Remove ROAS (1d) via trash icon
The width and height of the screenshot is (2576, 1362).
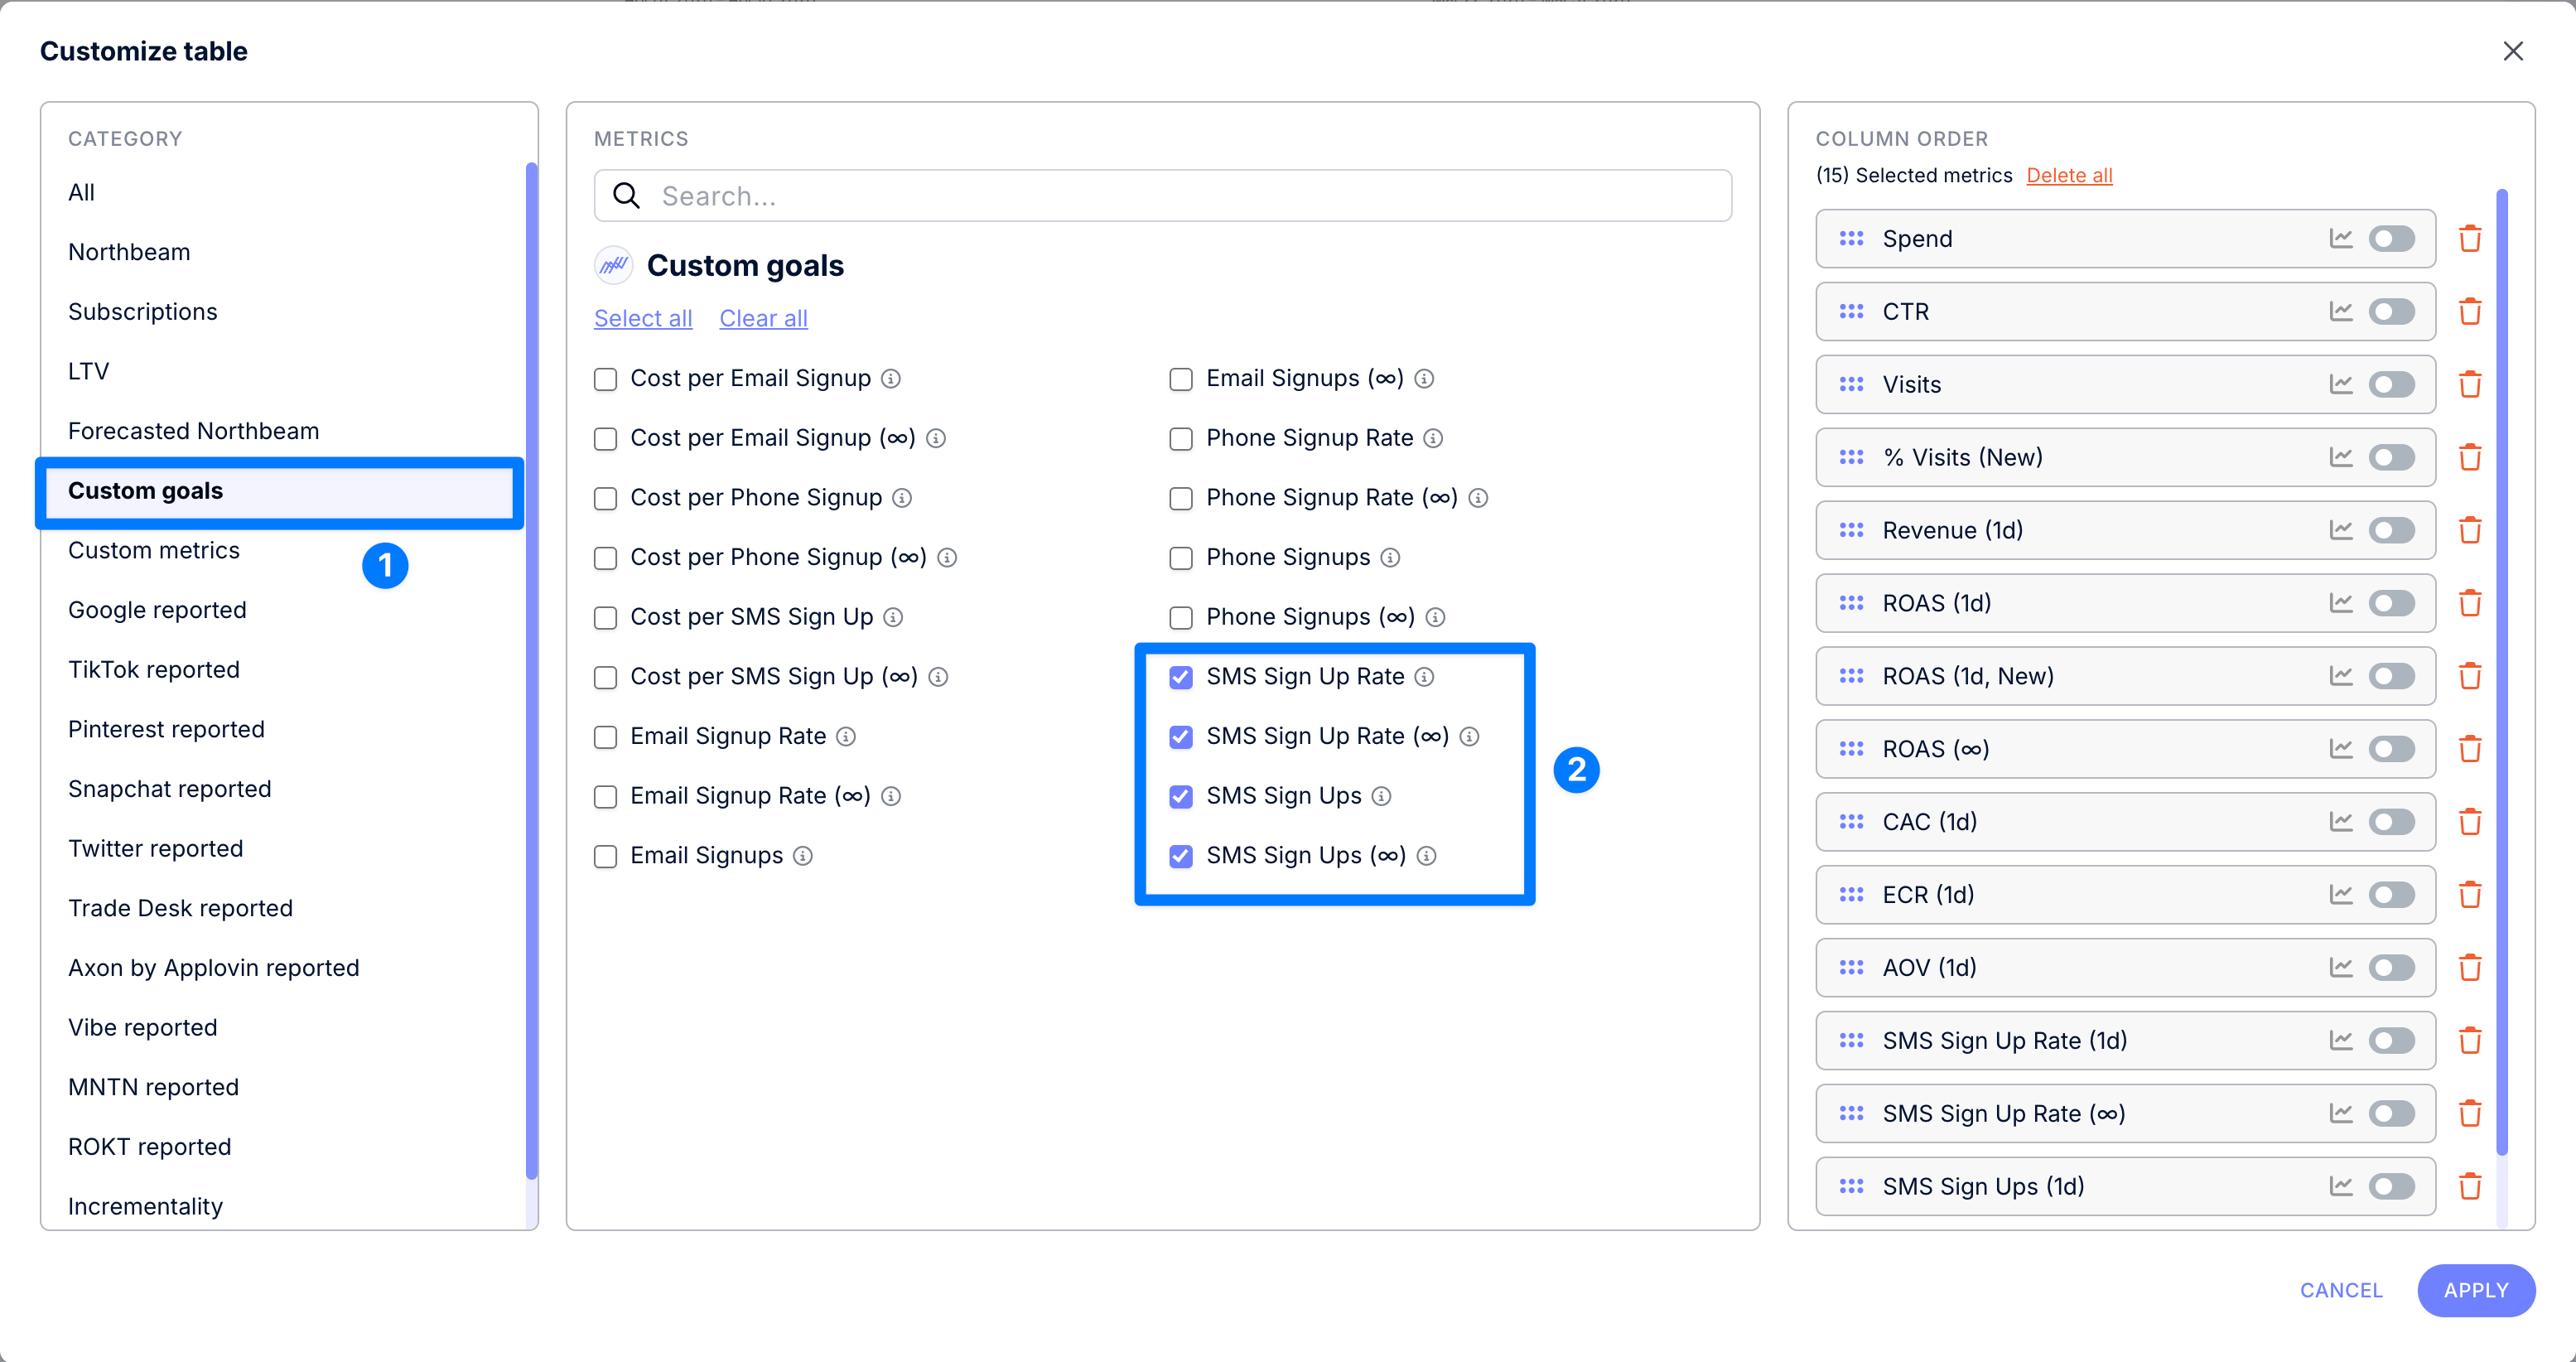tap(2470, 604)
